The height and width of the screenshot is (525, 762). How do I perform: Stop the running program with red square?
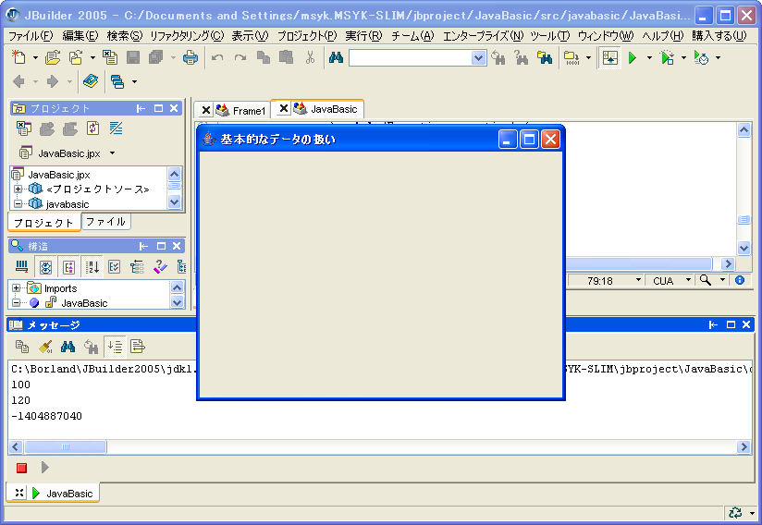tap(21, 468)
